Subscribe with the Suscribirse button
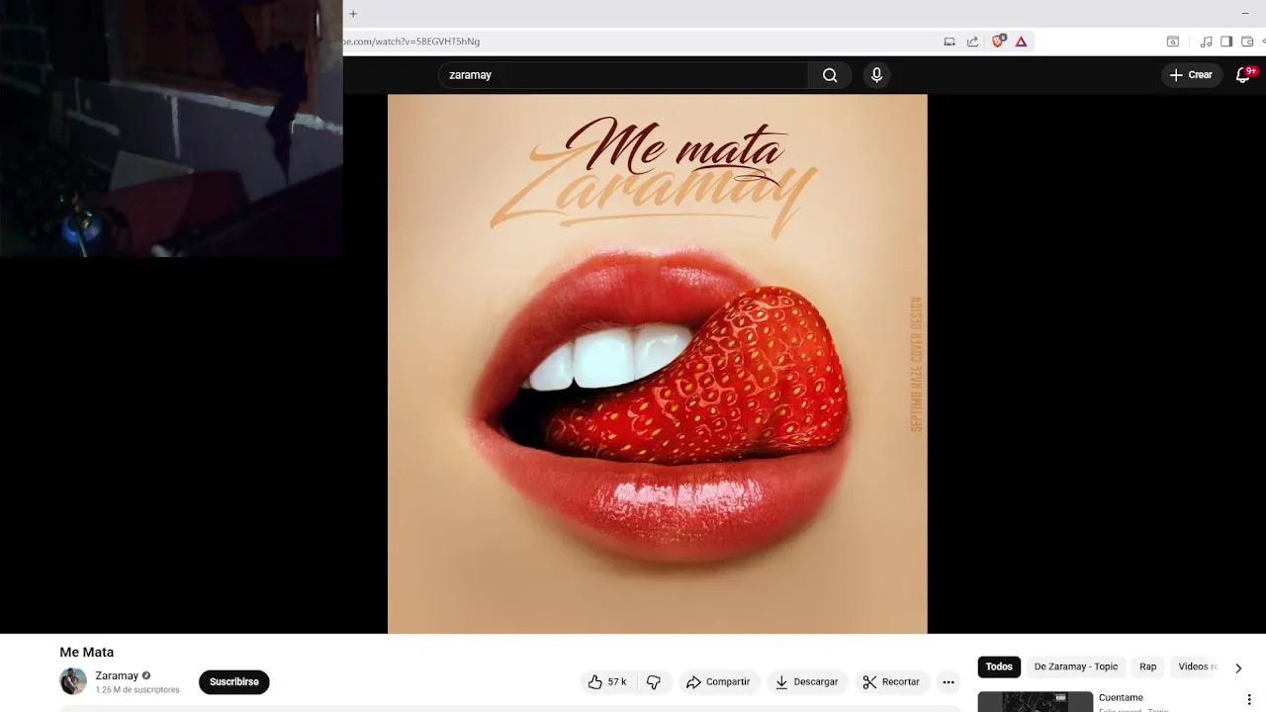This screenshot has height=712, width=1266. pos(234,682)
